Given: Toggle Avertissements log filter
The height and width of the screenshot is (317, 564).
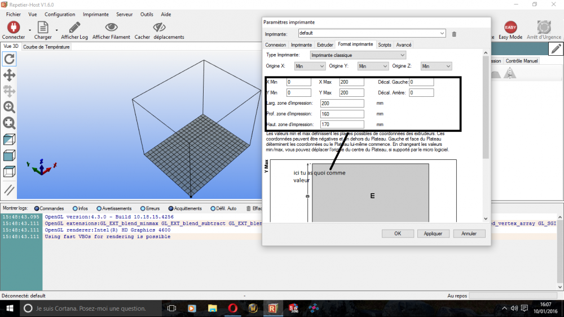Looking at the screenshot, I should point(114,208).
